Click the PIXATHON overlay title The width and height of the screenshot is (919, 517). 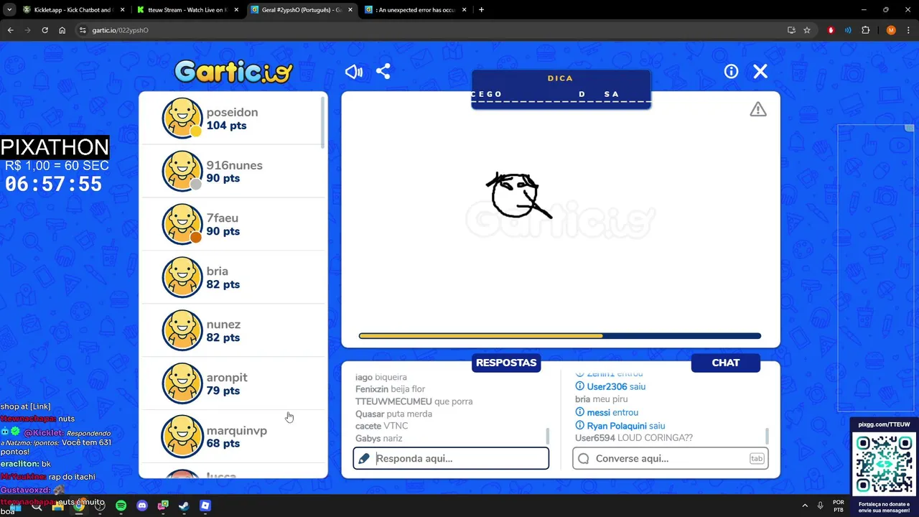[55, 147]
